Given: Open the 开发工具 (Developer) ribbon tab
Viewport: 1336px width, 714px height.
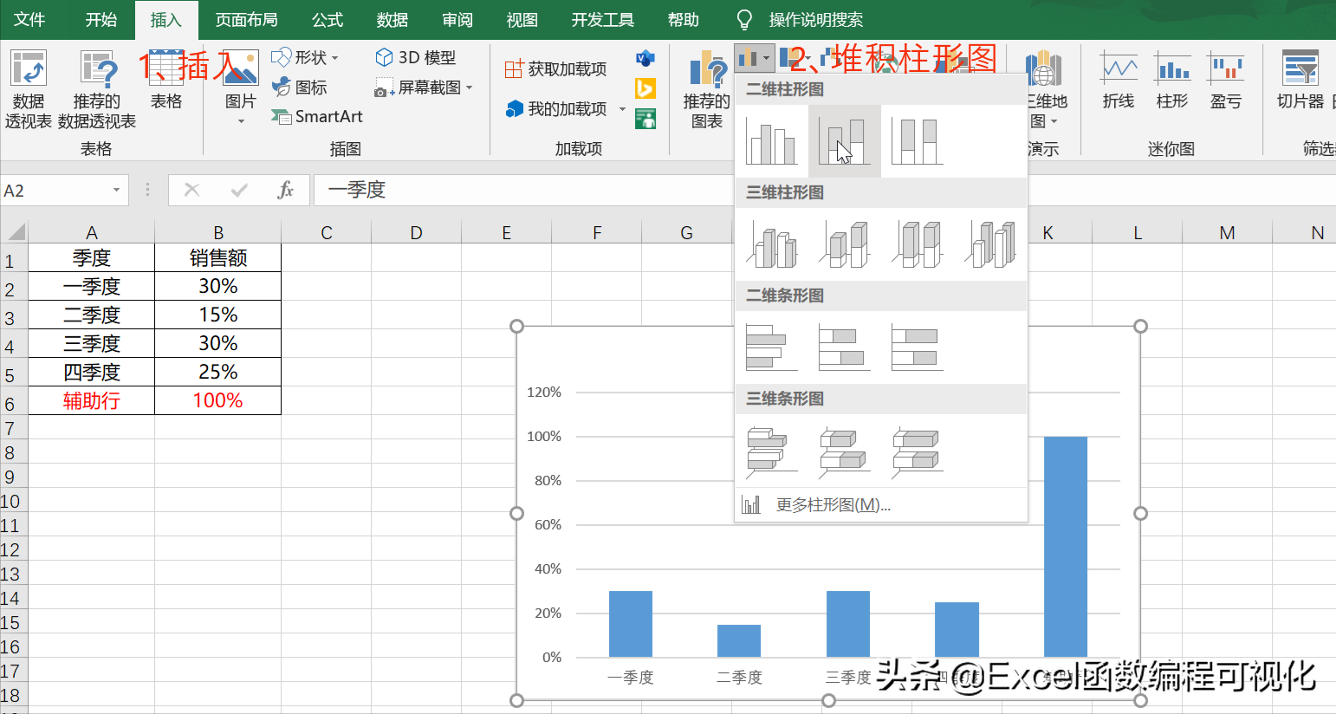Looking at the screenshot, I should tap(602, 18).
